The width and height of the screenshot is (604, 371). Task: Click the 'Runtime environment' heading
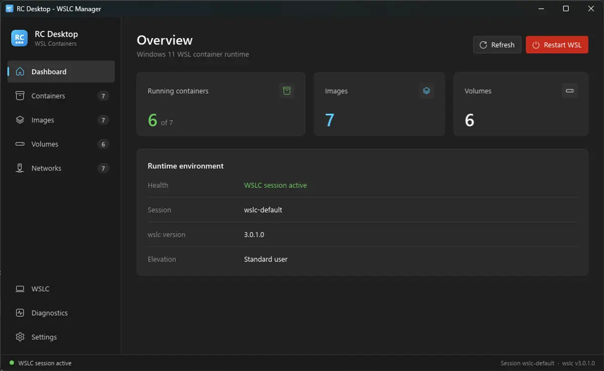186,166
